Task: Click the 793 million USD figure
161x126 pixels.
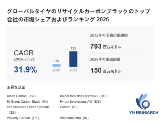Action: coord(106,46)
